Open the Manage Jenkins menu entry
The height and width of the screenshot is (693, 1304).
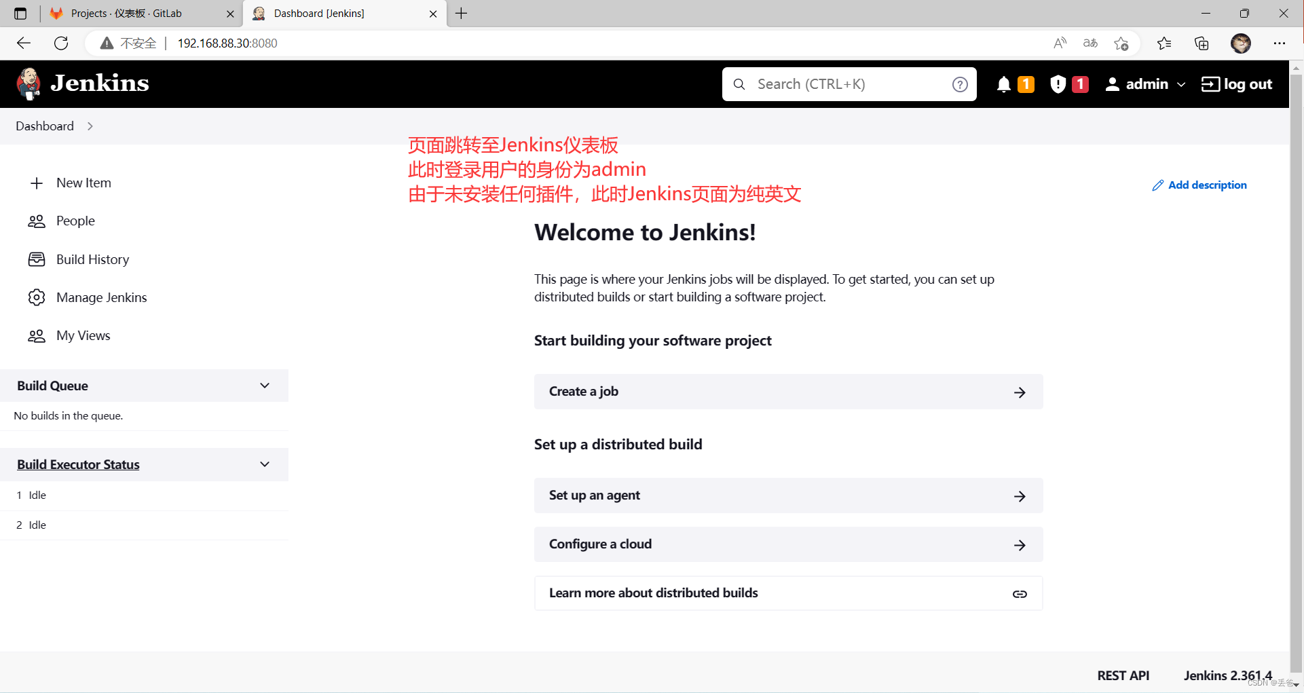click(x=102, y=297)
